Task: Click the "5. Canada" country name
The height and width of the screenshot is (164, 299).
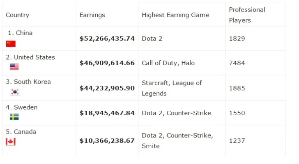Action: click(21, 132)
